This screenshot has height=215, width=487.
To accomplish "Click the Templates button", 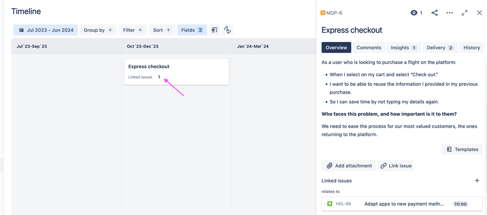I will 463,150.
